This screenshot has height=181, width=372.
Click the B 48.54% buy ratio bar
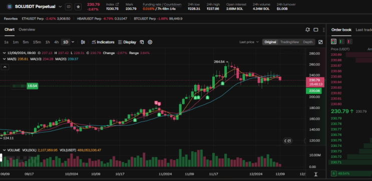pos(351,173)
